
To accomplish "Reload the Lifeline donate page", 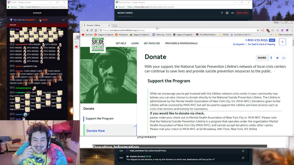I will tap(91, 30).
